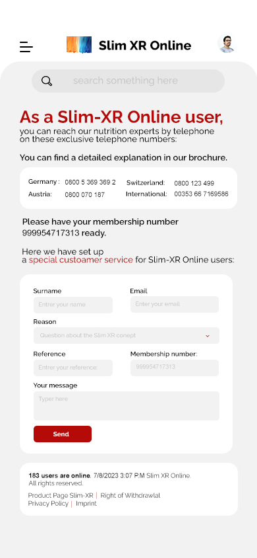Open the Right of Withdrawlal link
This screenshot has height=558, width=257.
(x=130, y=495)
